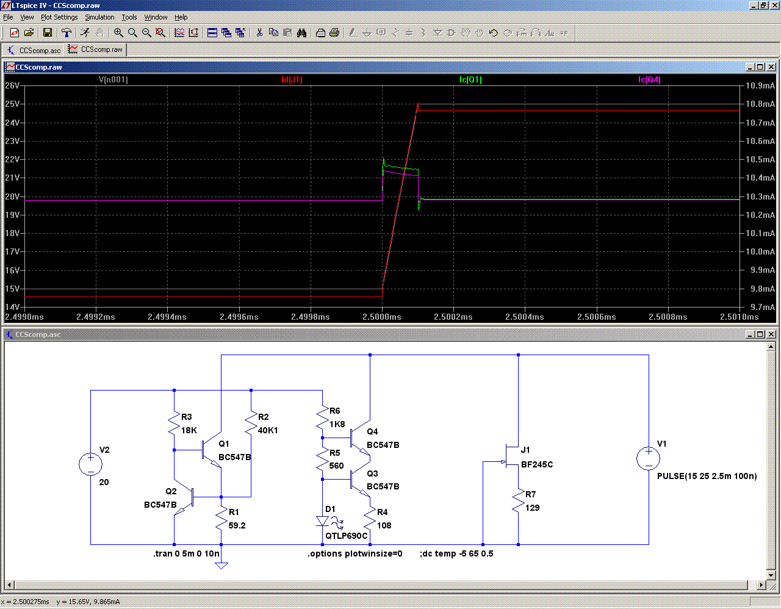Viewport: 781px width, 609px height.
Task: Open the File menu
Action: 8,17
